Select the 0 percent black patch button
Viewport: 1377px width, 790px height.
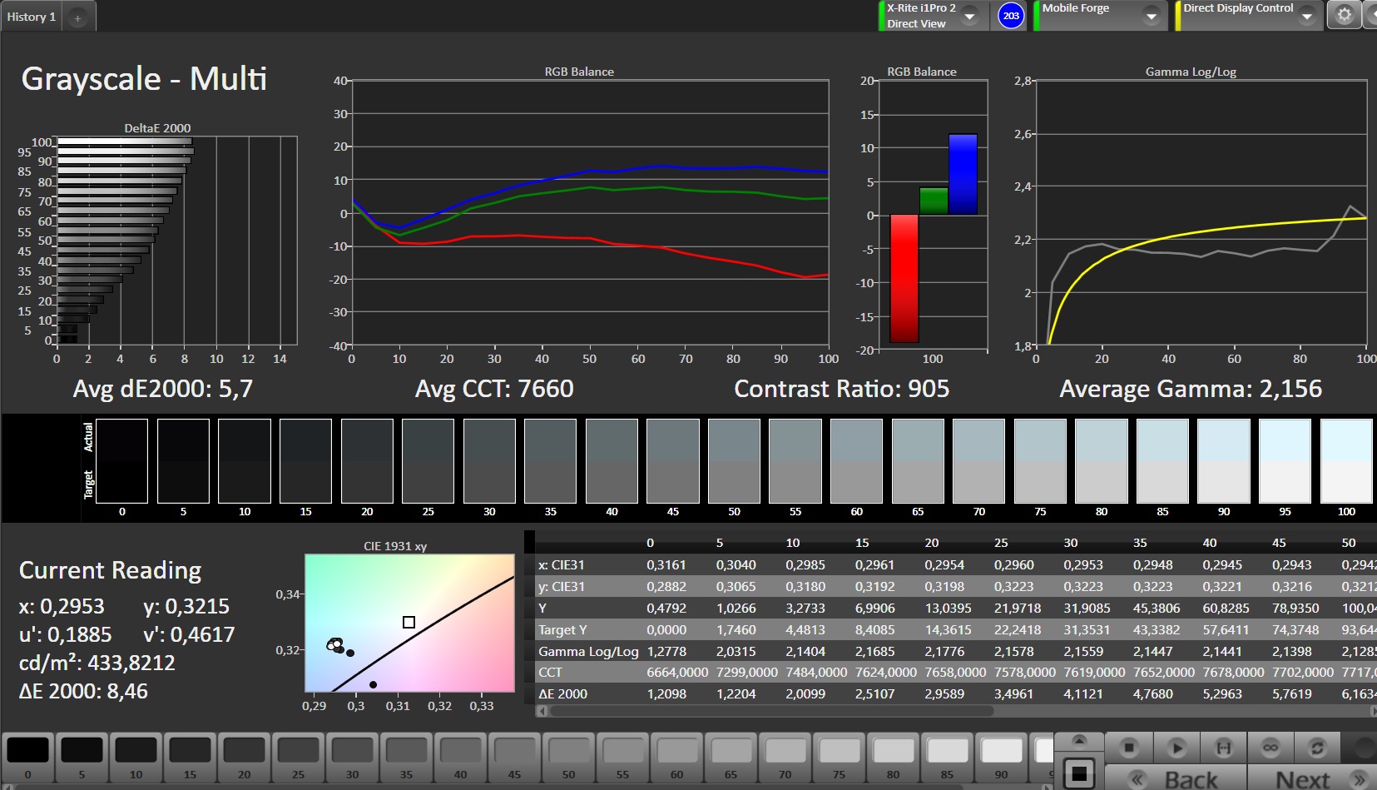coord(27,758)
